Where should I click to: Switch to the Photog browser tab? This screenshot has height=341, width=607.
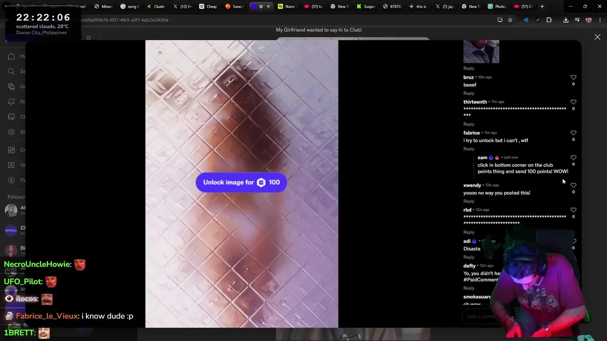tap(497, 7)
